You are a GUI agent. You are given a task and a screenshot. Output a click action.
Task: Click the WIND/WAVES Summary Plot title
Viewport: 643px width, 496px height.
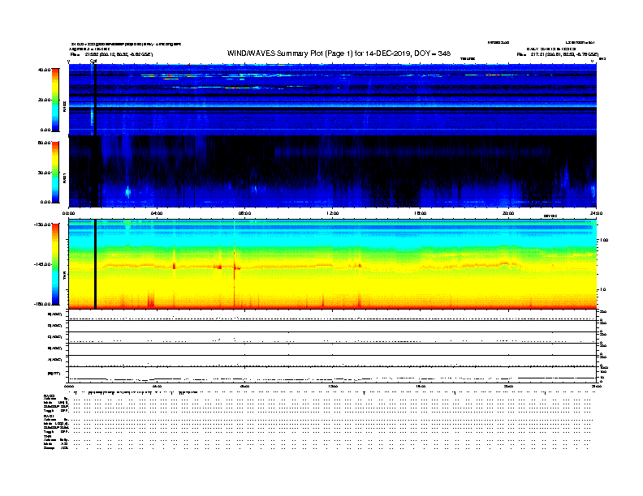339,53
